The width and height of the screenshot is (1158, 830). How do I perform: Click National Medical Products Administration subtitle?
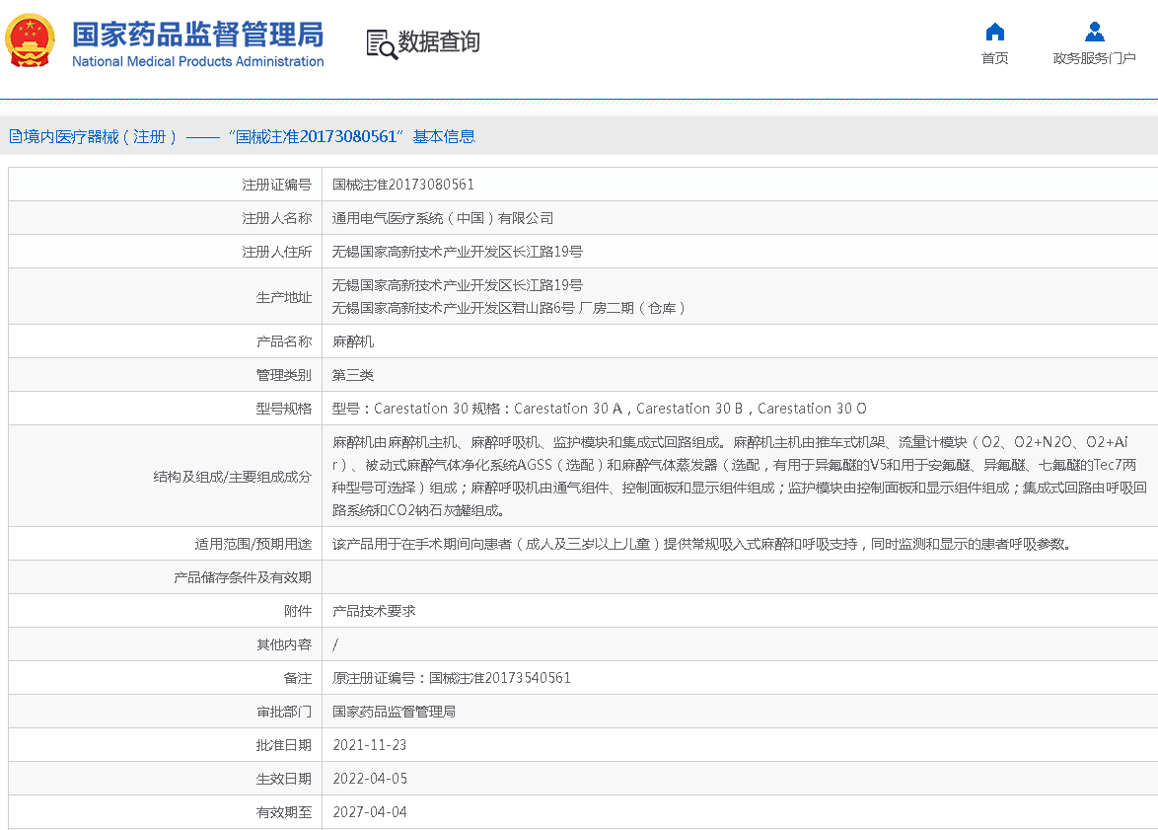pos(197,61)
